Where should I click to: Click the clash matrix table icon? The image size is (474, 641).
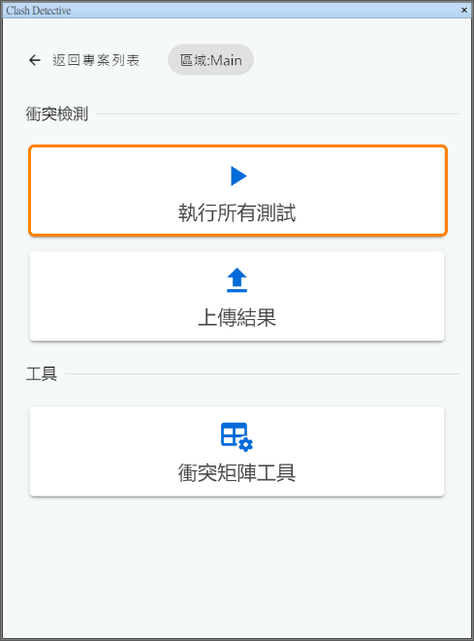pos(237,437)
